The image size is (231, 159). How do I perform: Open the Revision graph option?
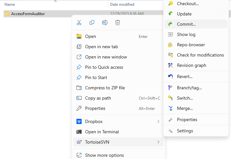pyautogui.click(x=196, y=65)
